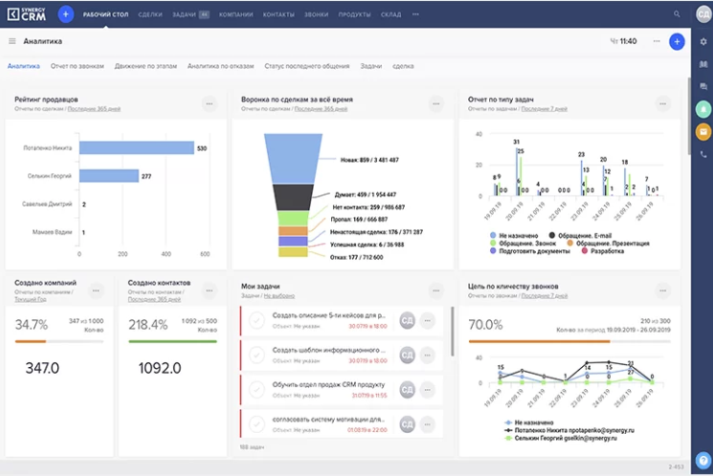Click the blue plus button in top navigation
This screenshot has width=713, height=476.
click(65, 14)
